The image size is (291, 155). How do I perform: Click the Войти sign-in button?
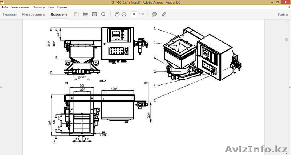pyautogui.click(x=283, y=15)
